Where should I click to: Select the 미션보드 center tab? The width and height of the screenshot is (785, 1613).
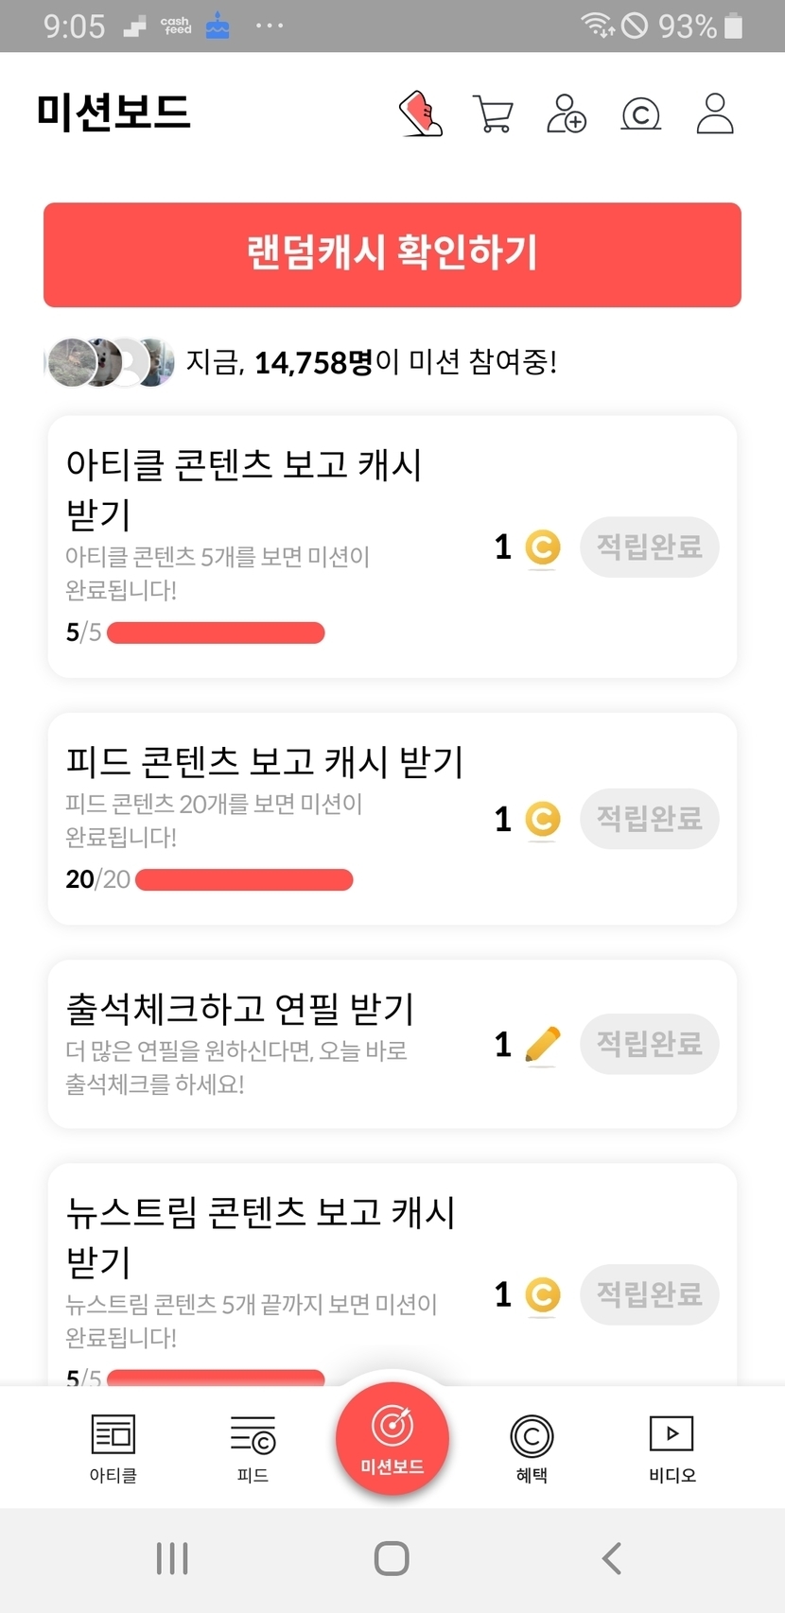coord(392,1439)
